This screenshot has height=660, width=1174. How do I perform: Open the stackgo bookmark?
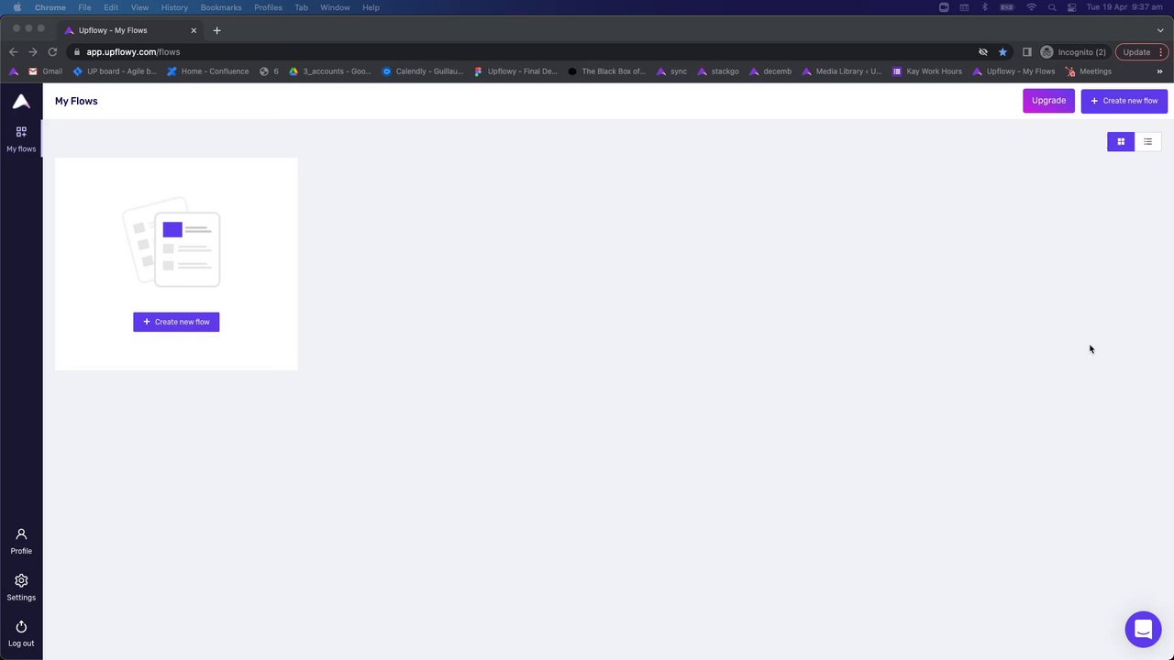pos(718,71)
